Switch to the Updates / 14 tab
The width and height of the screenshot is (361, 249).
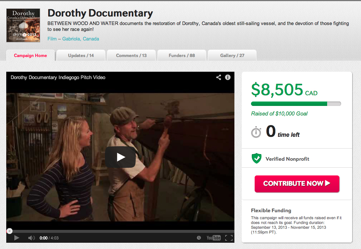coord(81,56)
